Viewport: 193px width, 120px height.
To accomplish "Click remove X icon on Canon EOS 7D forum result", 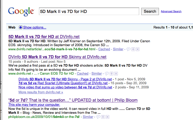I will click(116, 74).
